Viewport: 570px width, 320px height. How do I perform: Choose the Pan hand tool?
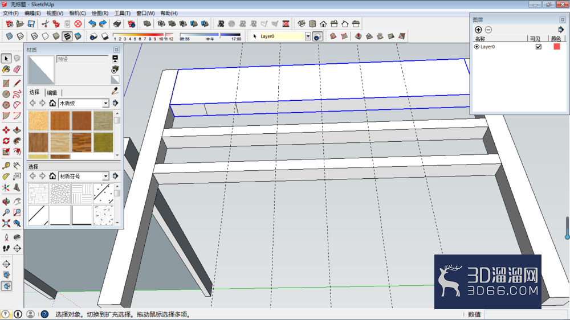click(x=17, y=202)
